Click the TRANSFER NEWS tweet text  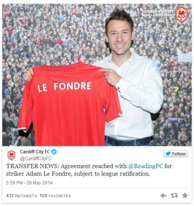click(89, 170)
